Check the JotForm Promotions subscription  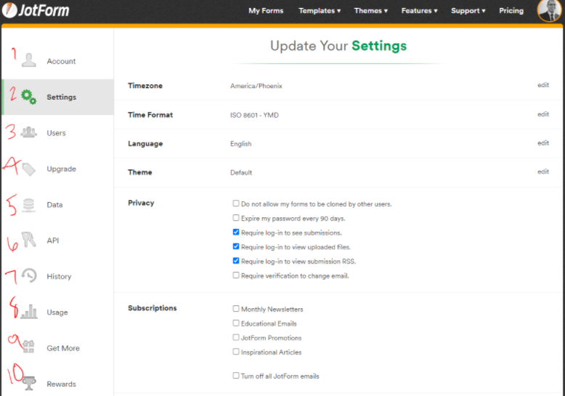(236, 337)
